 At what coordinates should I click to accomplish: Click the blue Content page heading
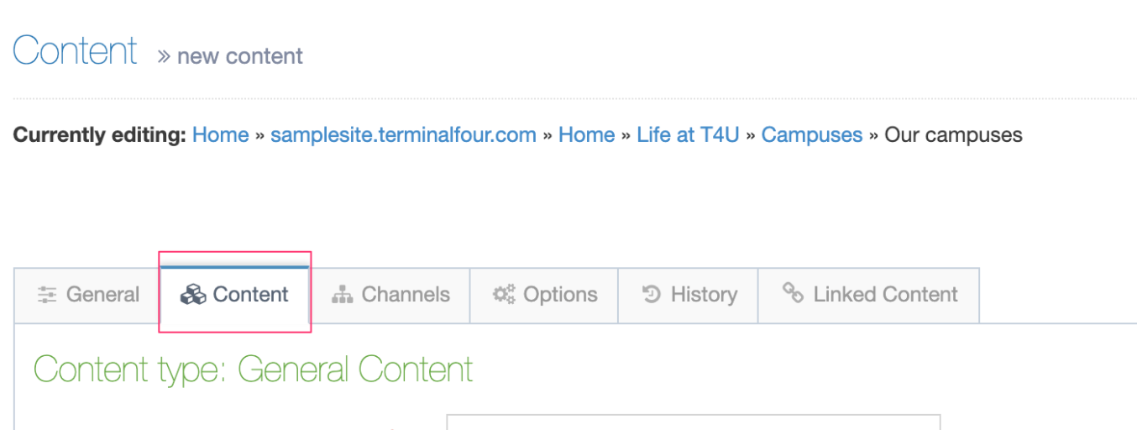coord(75,50)
